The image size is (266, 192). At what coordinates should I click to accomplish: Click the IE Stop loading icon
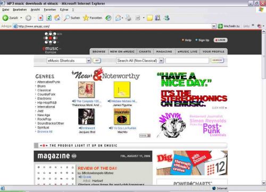coord(40,18)
